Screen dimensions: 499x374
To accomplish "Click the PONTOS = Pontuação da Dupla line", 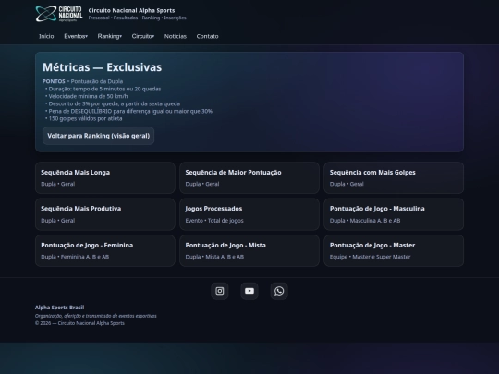I will pos(83,81).
